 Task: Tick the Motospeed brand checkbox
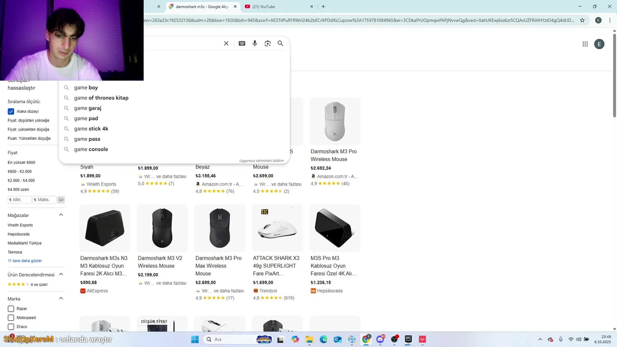[x=11, y=318]
